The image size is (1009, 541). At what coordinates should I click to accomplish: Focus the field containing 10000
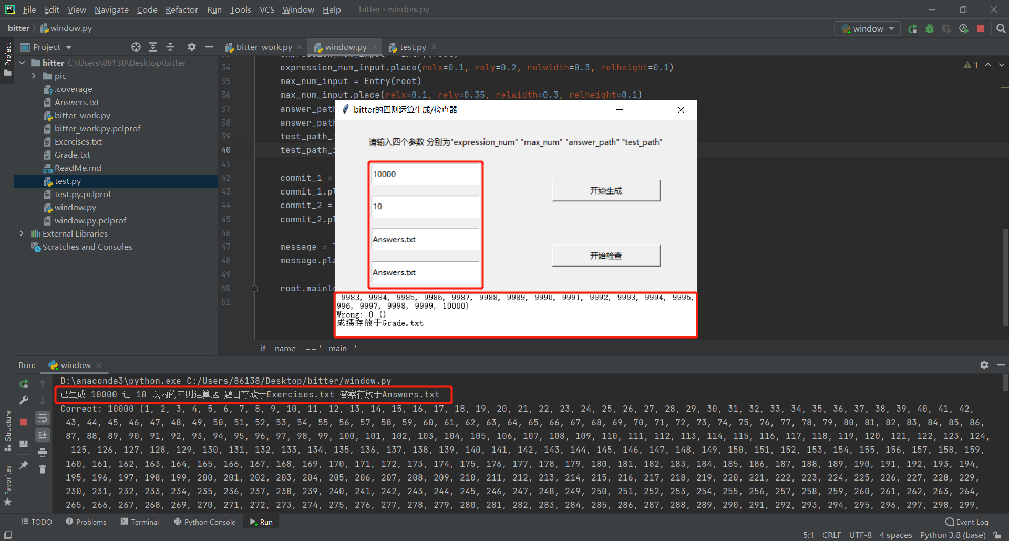tap(425, 174)
